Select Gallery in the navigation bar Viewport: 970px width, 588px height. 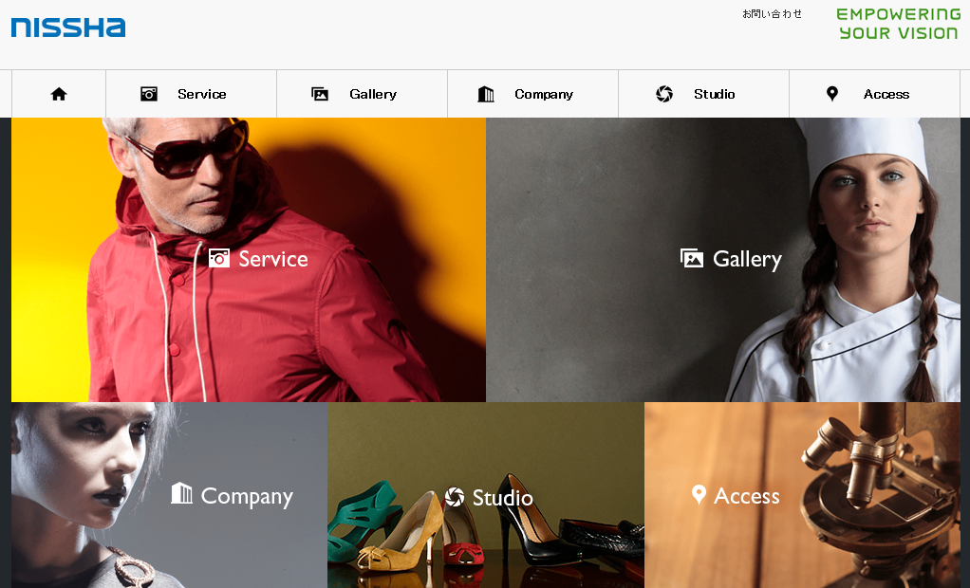pos(373,94)
